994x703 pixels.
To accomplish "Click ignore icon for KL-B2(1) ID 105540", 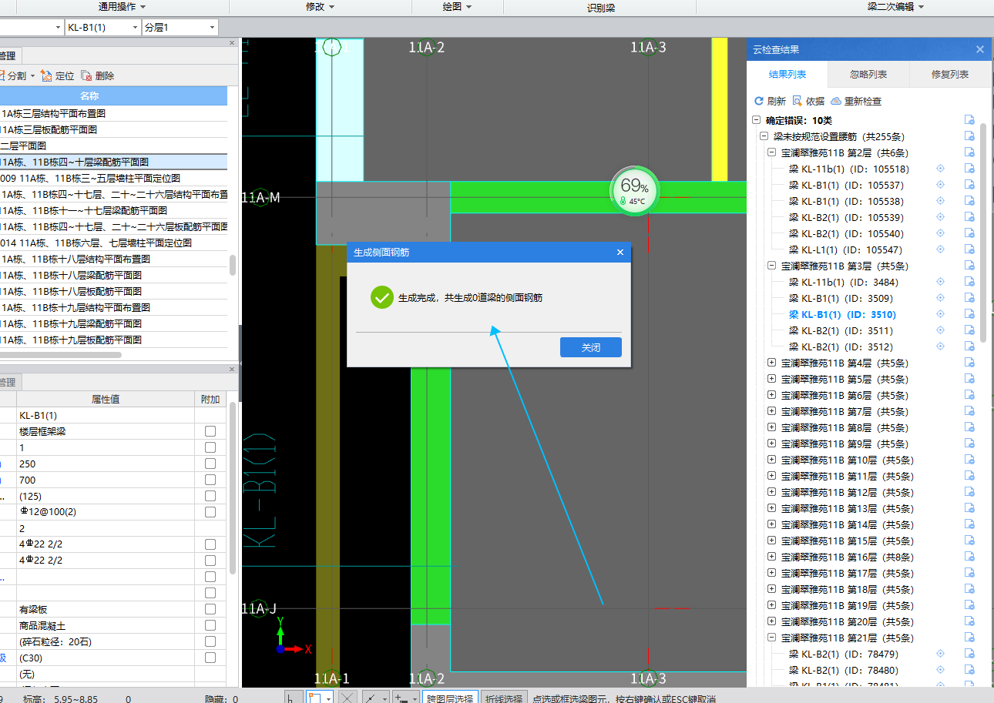I will 969,233.
